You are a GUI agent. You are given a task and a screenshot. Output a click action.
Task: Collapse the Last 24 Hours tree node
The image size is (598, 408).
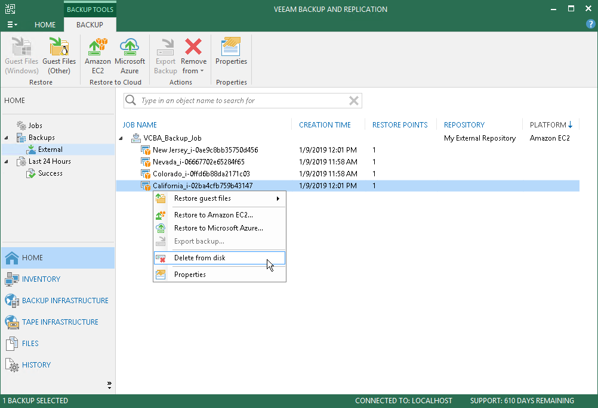[x=7, y=161]
